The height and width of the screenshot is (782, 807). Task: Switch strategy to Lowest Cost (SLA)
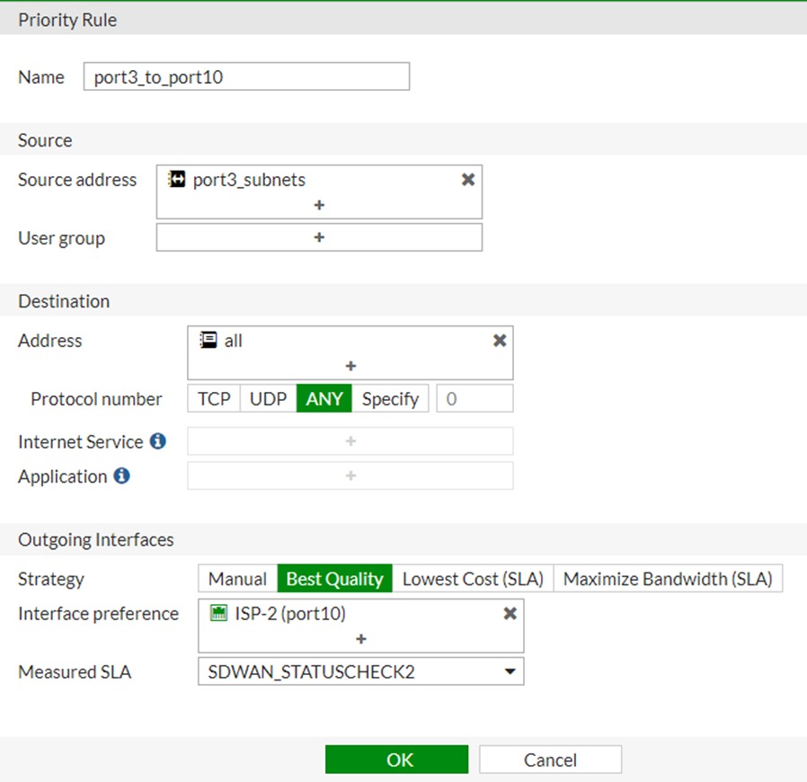(x=473, y=580)
